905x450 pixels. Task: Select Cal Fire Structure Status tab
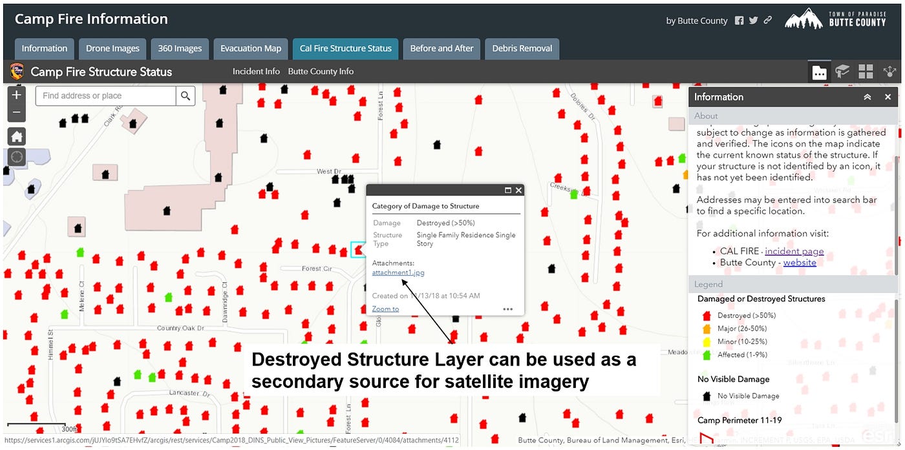[x=346, y=48]
